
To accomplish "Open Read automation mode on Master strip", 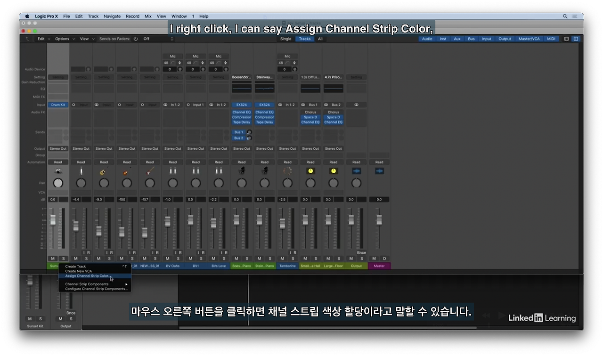I will point(379,162).
